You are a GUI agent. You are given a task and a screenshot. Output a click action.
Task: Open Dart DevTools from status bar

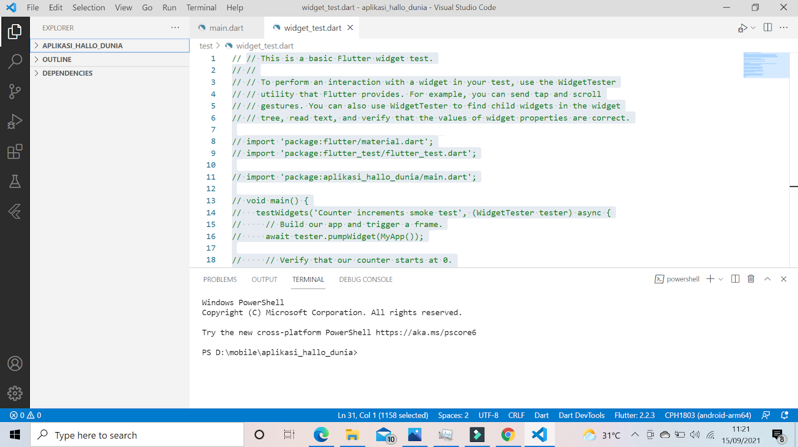582,415
